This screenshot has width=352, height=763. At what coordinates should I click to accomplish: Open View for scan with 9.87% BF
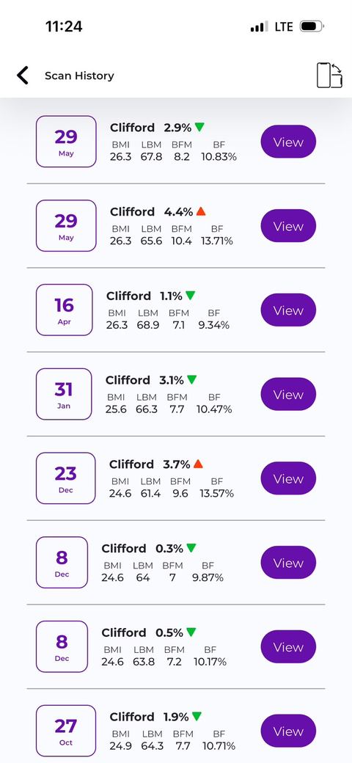point(288,563)
